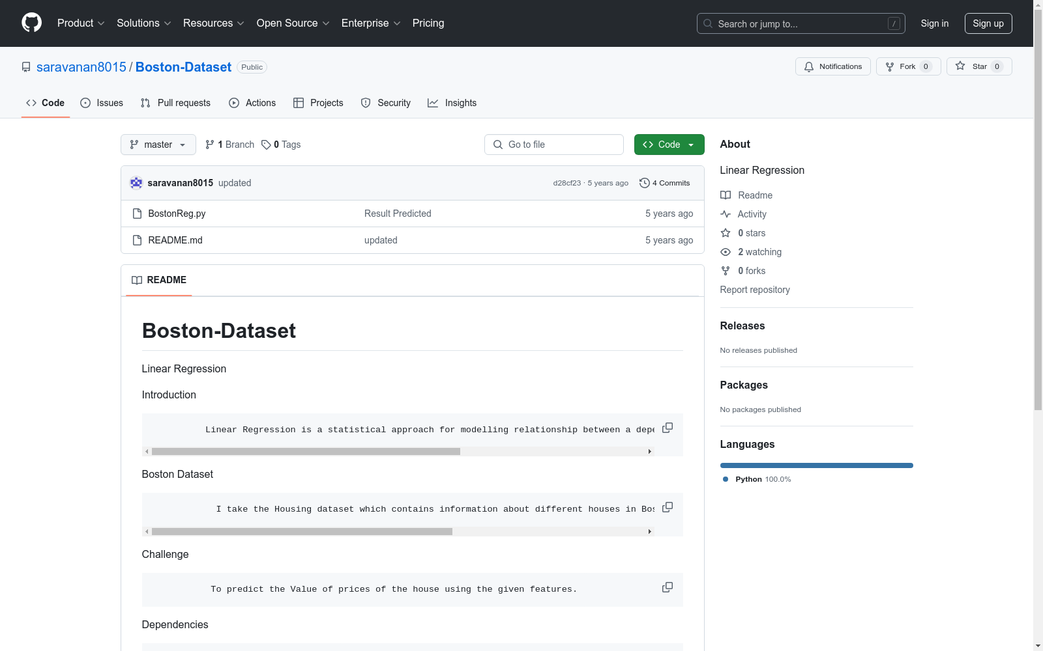1043x651 pixels.
Task: Open the Projects tab
Action: [x=318, y=103]
